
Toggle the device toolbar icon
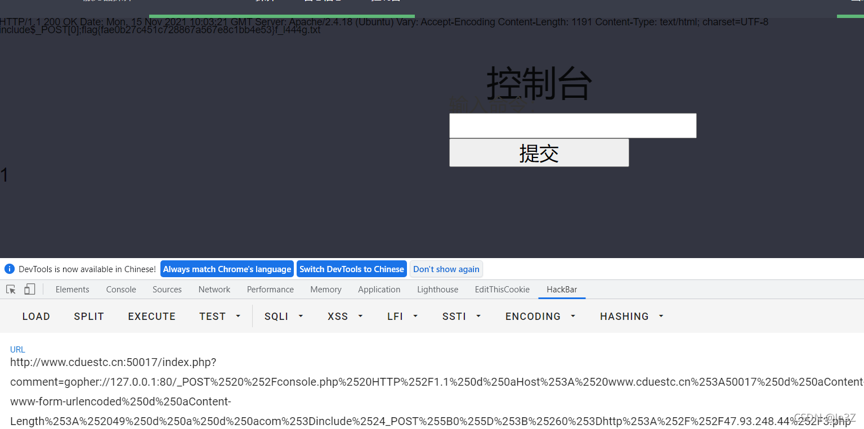click(x=30, y=290)
